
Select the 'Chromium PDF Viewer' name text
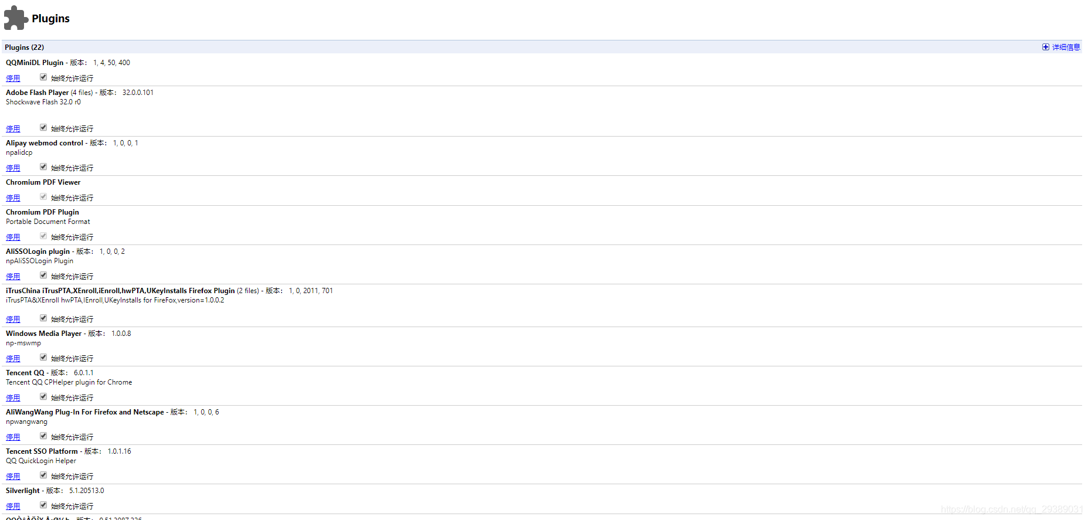coord(43,182)
